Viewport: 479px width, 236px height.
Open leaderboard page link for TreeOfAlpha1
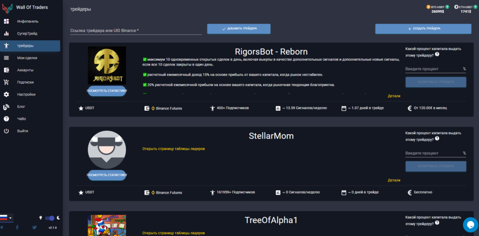coord(174,233)
